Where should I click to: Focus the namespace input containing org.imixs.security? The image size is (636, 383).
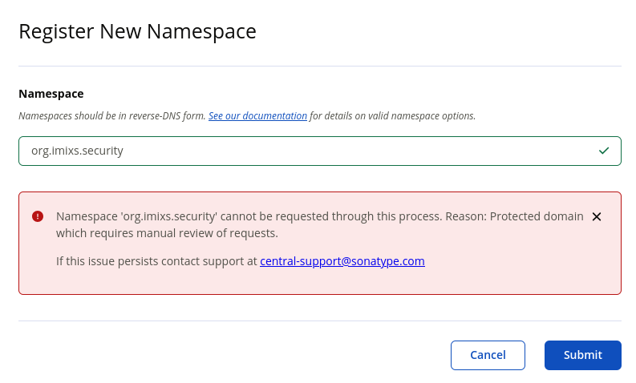point(320,151)
